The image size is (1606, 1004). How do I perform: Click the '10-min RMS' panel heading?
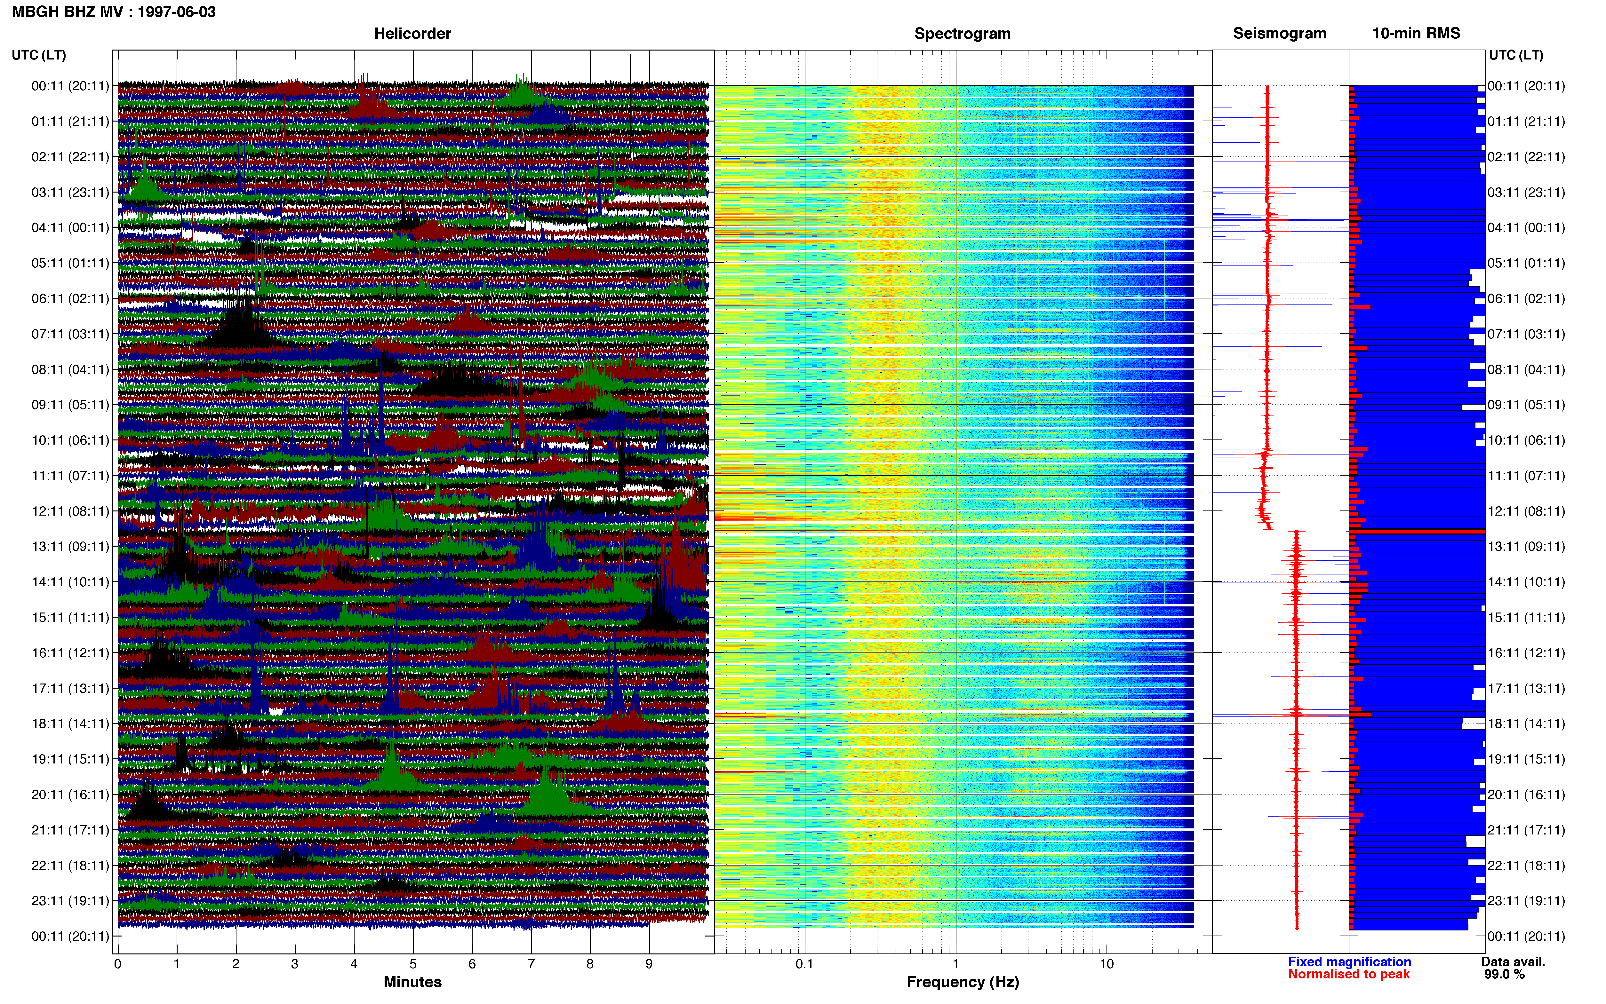coord(1416,33)
